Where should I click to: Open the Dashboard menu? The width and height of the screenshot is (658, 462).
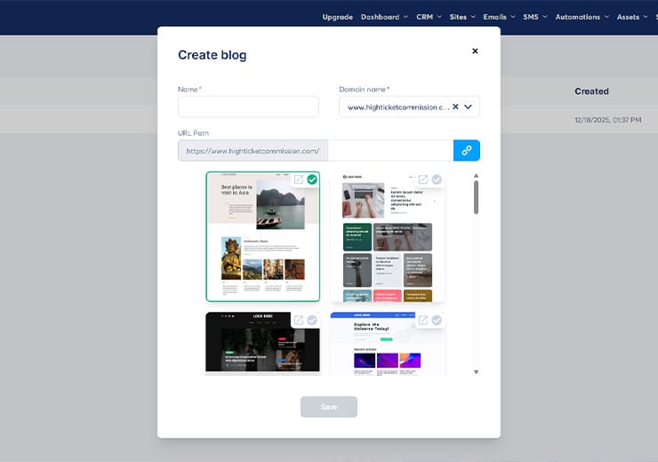point(384,17)
